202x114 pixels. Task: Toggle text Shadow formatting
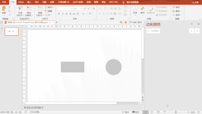pos(70,14)
